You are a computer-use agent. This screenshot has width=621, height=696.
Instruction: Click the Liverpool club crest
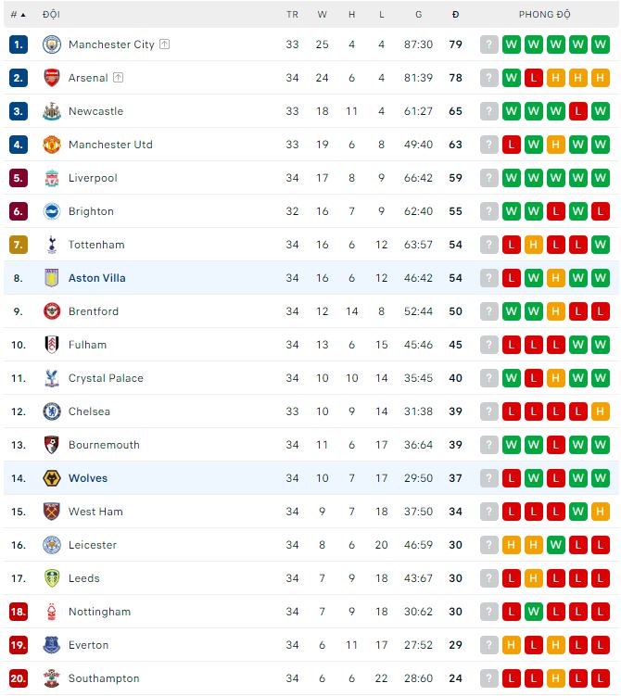[52, 178]
